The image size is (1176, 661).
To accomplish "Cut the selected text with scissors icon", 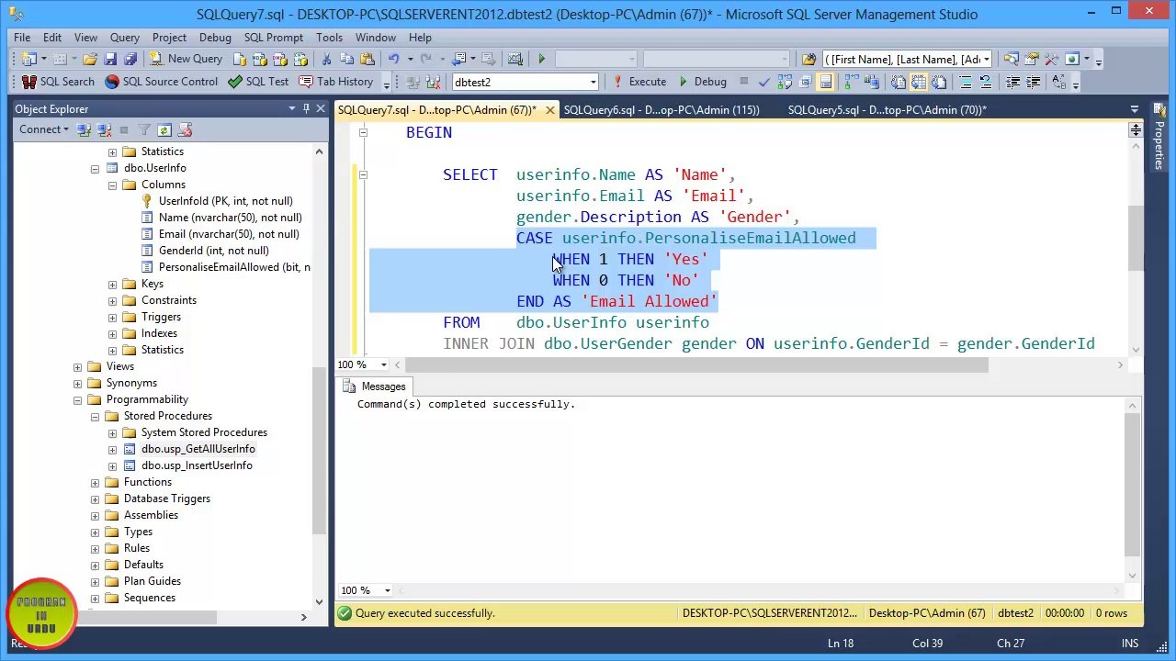I will [326, 59].
